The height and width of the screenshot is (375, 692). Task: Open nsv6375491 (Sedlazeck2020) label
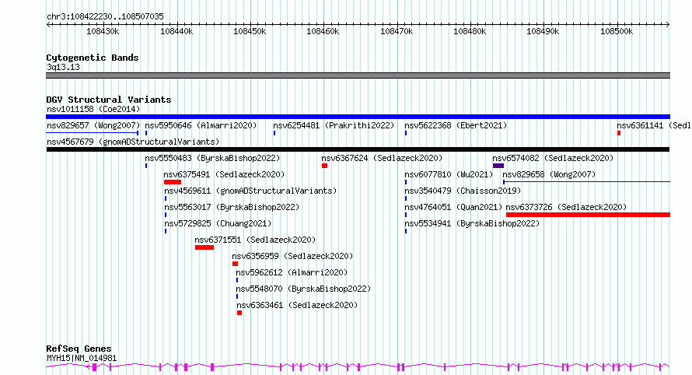224,174
